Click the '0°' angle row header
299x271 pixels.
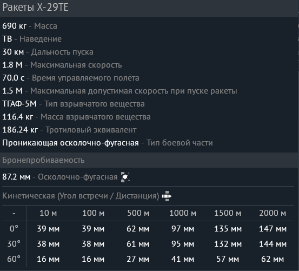14,229
